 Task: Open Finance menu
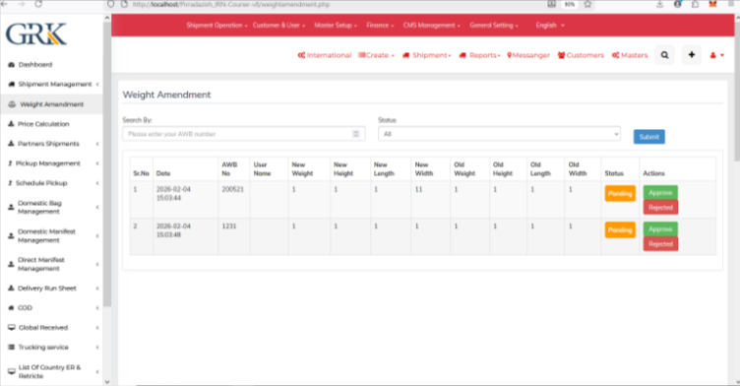[380, 26]
